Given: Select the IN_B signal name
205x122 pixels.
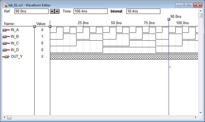Looking at the screenshot, I should pos(15,37).
